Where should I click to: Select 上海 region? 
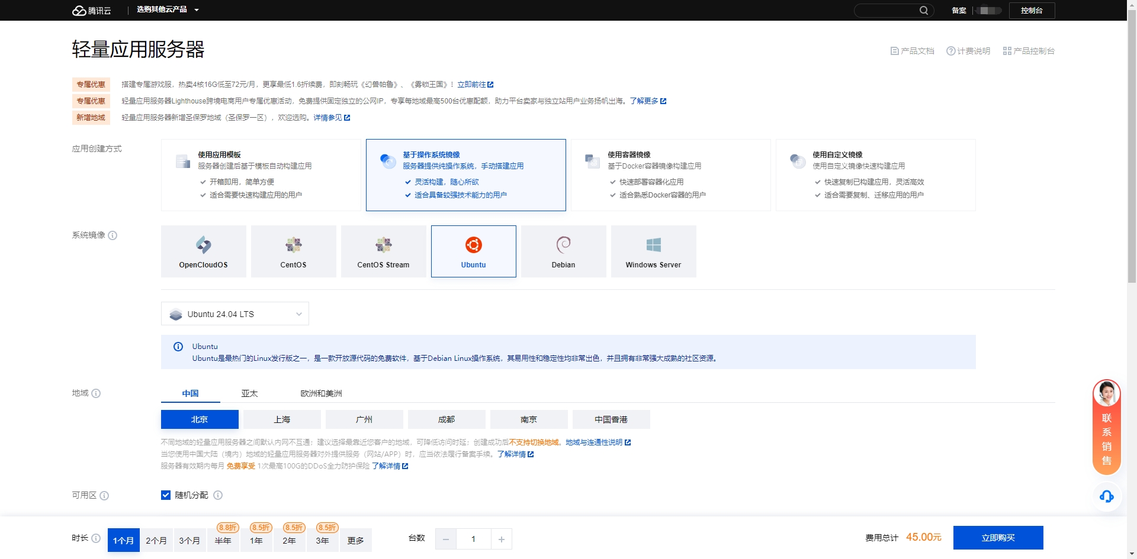tap(282, 419)
